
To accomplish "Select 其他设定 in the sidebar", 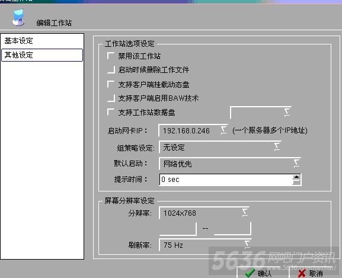I will pyautogui.click(x=42, y=55).
